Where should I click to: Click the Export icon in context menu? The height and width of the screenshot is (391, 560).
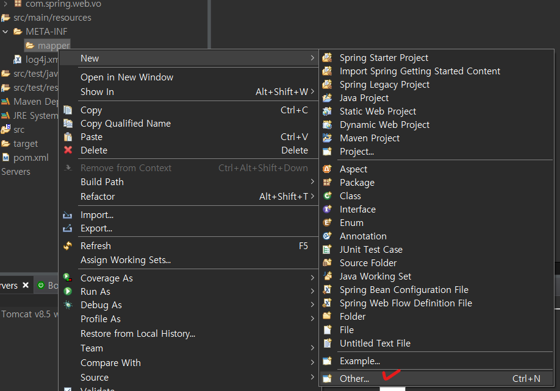point(68,228)
